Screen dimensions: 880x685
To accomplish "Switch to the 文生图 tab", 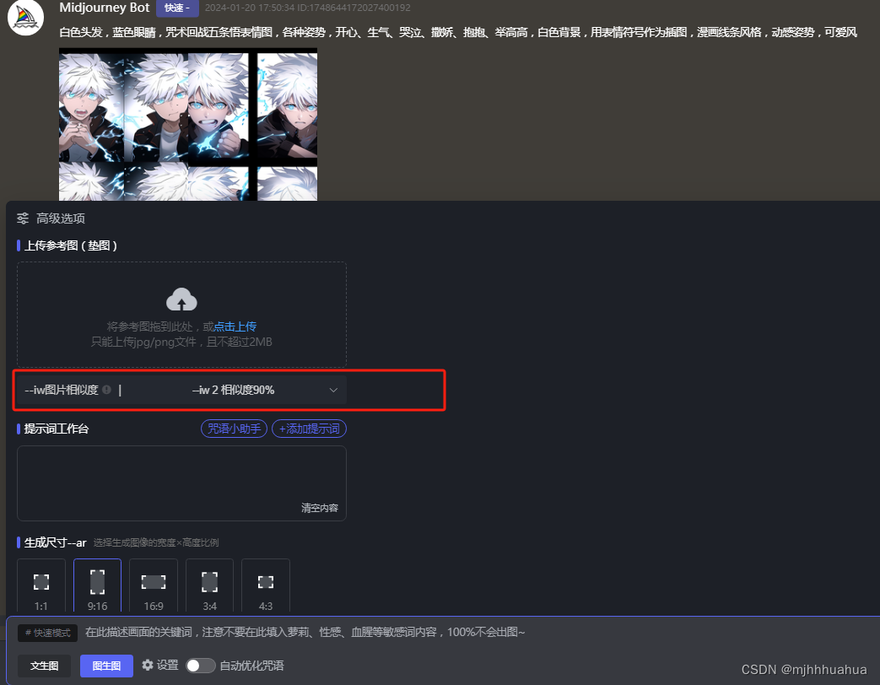I will coord(45,666).
